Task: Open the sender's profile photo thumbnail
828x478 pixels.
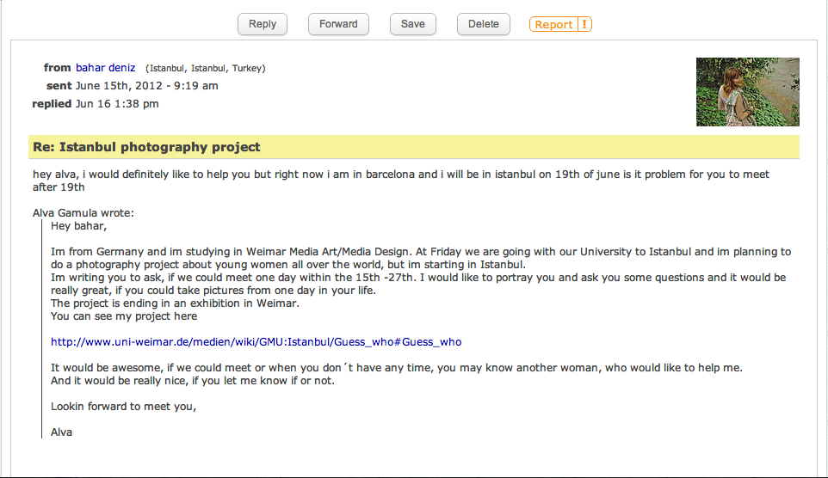Action: 747,92
